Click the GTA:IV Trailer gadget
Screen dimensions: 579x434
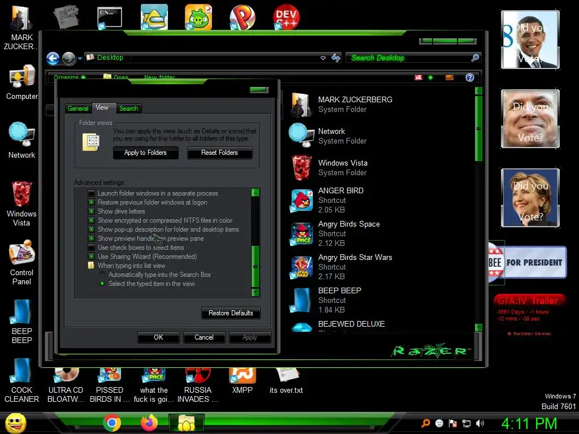pyautogui.click(x=529, y=315)
